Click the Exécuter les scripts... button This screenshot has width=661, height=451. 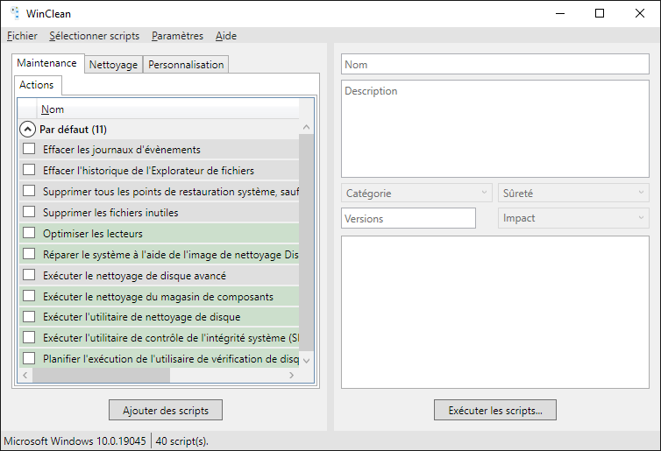pos(495,410)
